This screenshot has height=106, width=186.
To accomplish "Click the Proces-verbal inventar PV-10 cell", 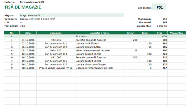I will click(56, 68).
